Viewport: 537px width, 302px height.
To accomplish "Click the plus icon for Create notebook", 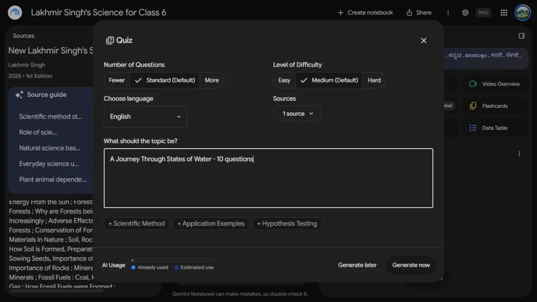I will [341, 13].
